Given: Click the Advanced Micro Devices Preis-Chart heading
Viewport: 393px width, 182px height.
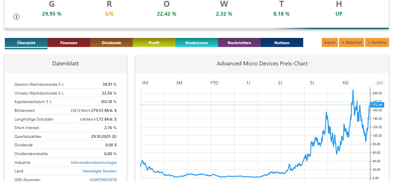Looking at the screenshot, I should click(262, 63).
